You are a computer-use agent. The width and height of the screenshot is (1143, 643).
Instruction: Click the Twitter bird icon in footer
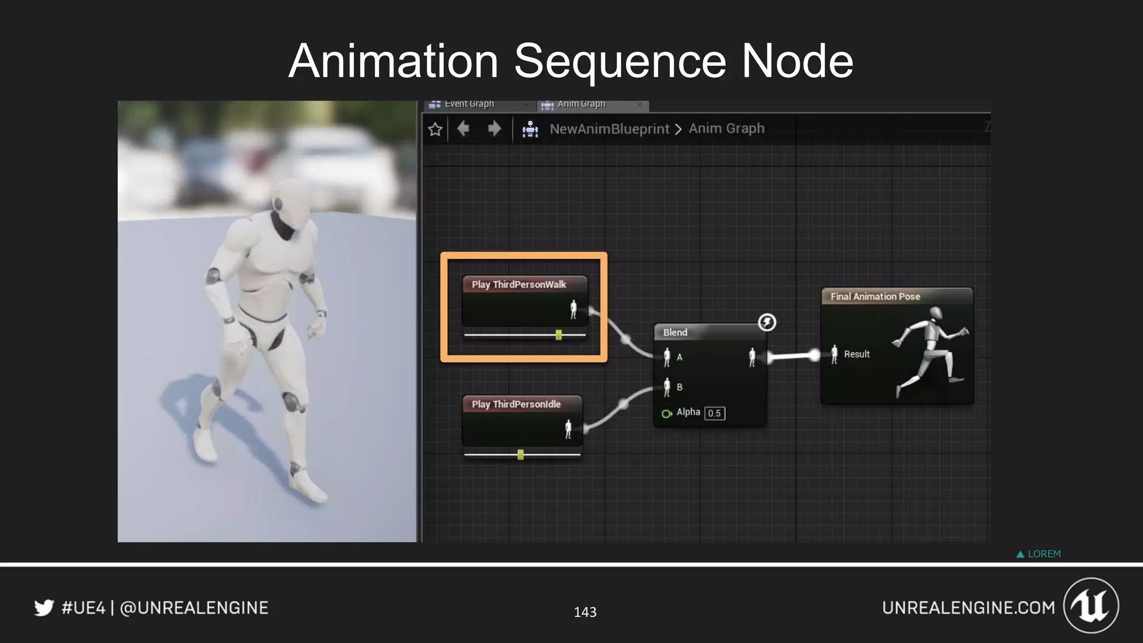pyautogui.click(x=44, y=608)
